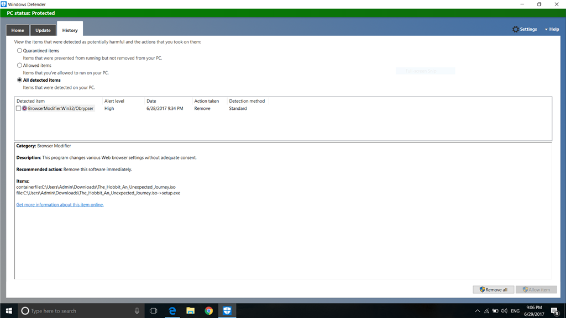
Task: Open the network Wi-Fi tray icon
Action: (x=486, y=311)
